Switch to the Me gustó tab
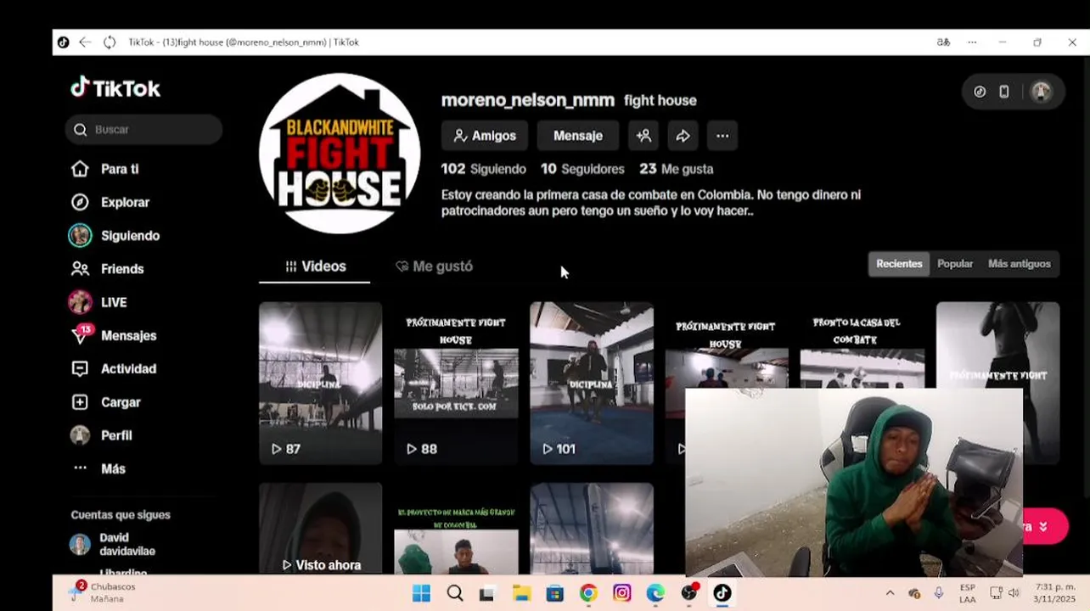 (434, 266)
